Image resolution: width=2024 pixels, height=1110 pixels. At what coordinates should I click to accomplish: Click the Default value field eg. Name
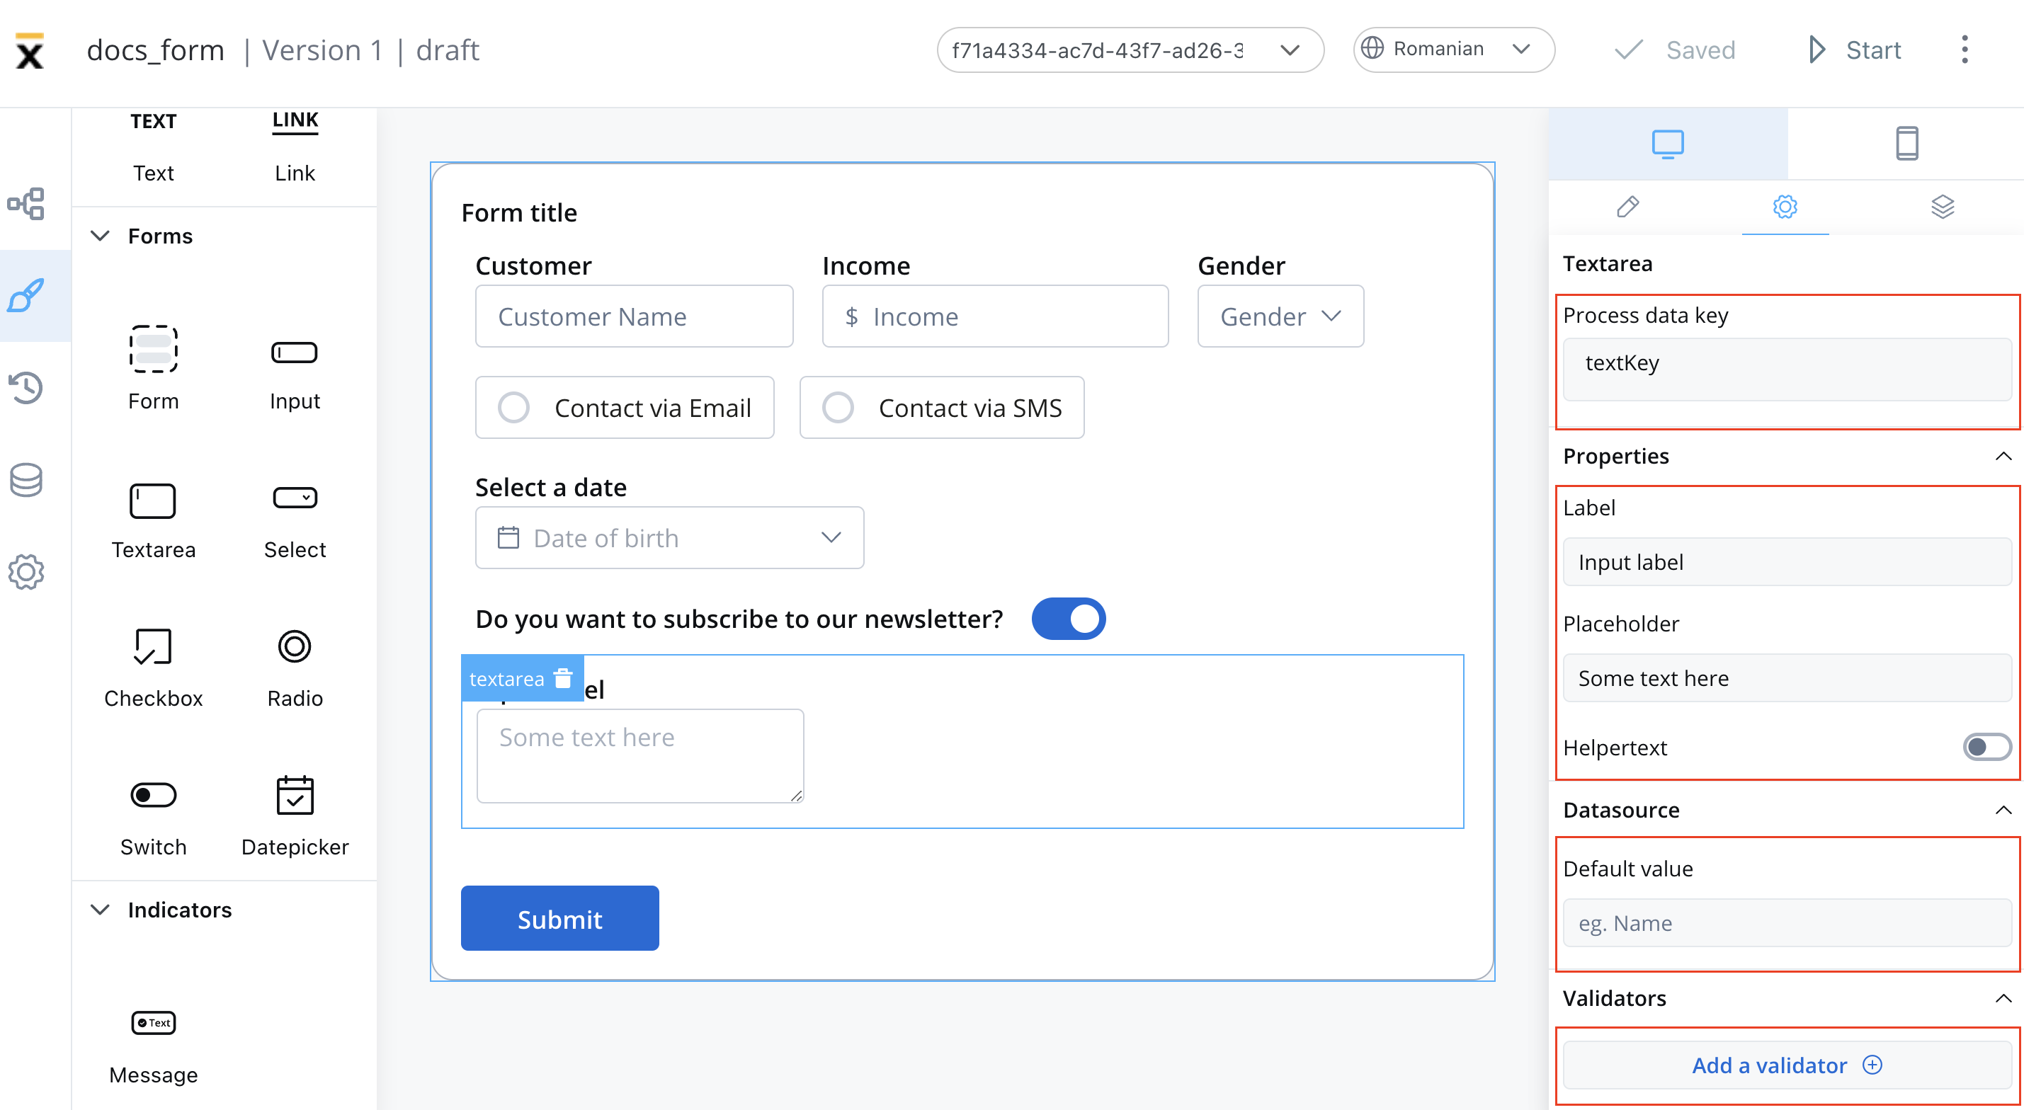tap(1786, 923)
